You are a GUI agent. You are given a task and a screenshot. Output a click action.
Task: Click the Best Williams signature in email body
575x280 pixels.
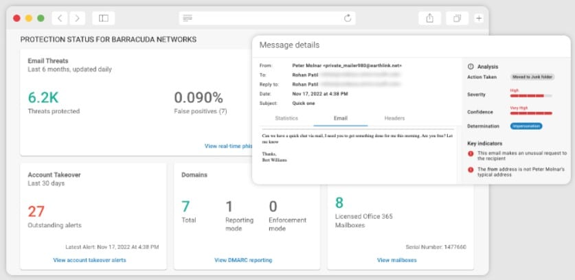click(x=274, y=160)
